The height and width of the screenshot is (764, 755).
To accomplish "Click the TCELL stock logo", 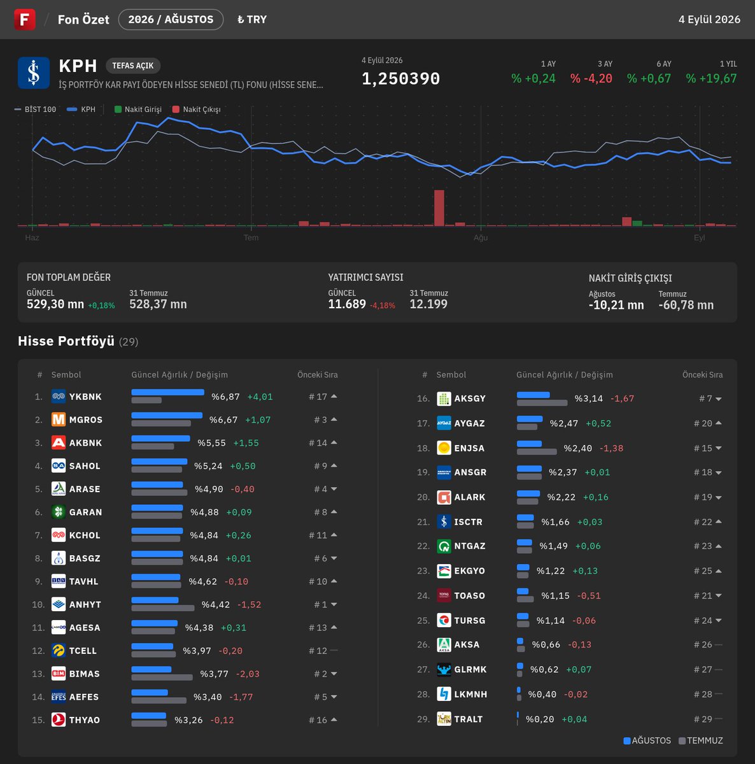I will click(59, 651).
